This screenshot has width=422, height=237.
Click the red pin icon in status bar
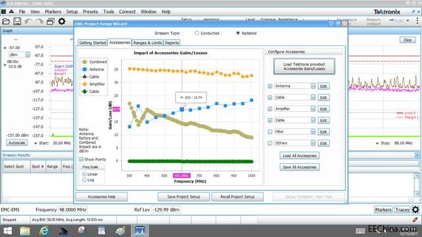coord(415,220)
